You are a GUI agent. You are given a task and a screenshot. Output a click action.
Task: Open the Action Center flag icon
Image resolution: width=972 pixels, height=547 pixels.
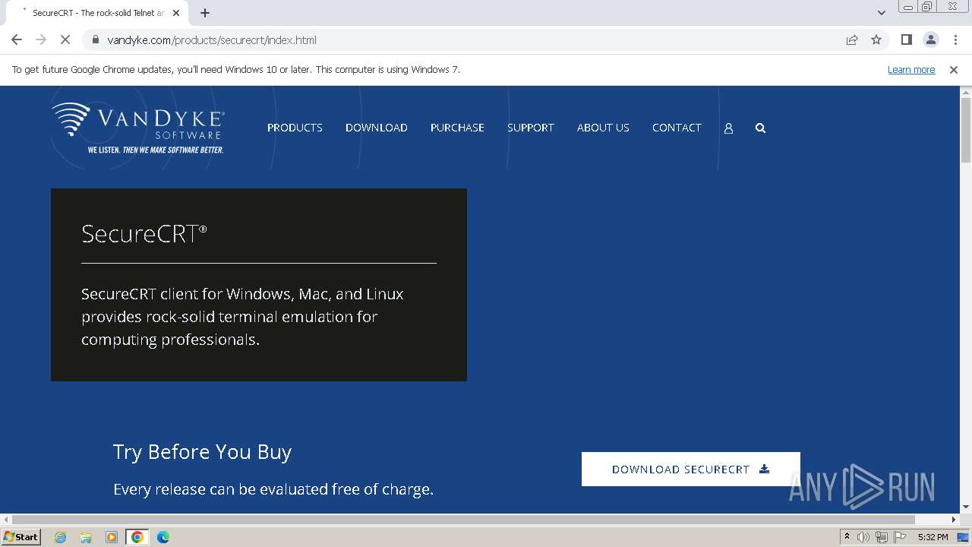[x=900, y=537]
